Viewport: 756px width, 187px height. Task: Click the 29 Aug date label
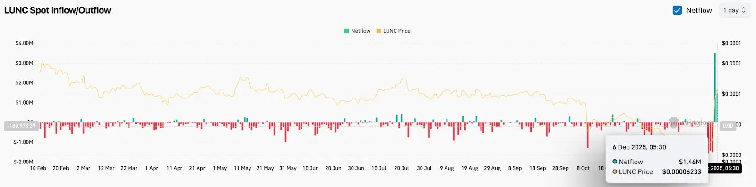click(x=492, y=168)
